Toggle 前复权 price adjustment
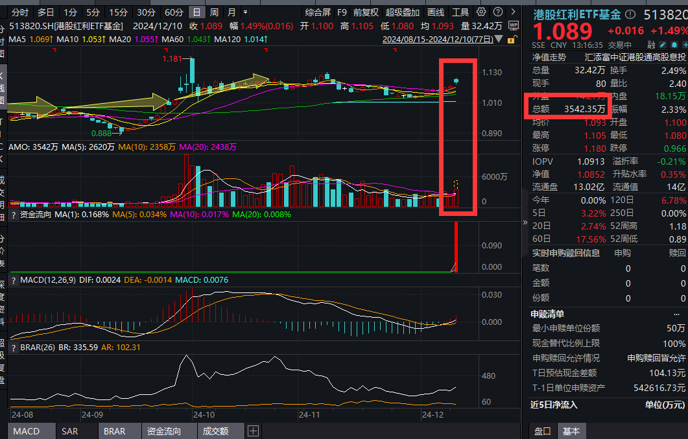The height and width of the screenshot is (439, 688). pos(366,12)
